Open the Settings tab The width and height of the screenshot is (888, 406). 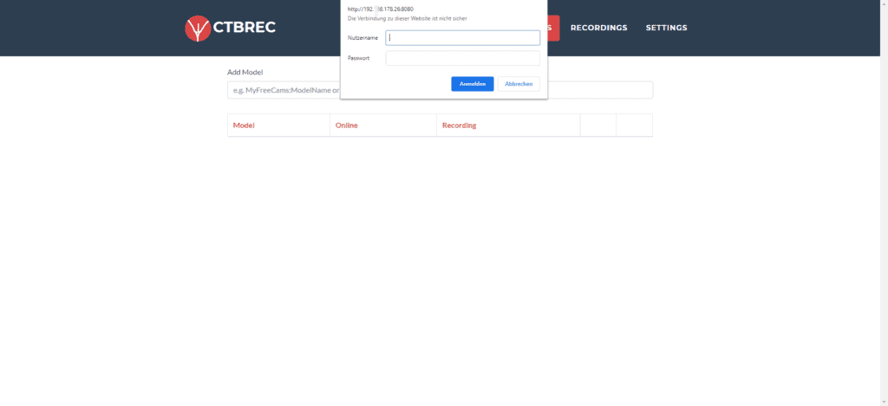click(x=667, y=28)
